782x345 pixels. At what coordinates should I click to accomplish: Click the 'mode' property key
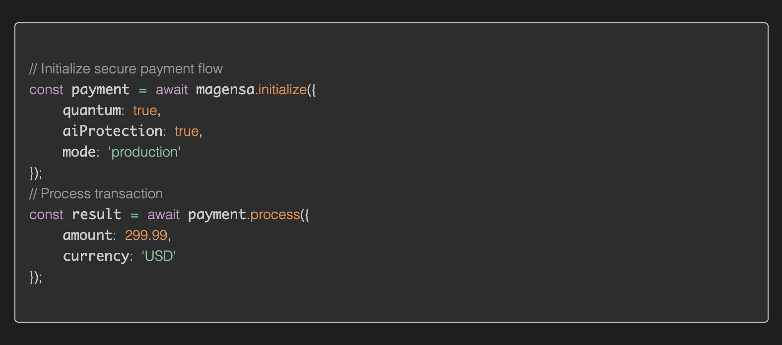(79, 152)
